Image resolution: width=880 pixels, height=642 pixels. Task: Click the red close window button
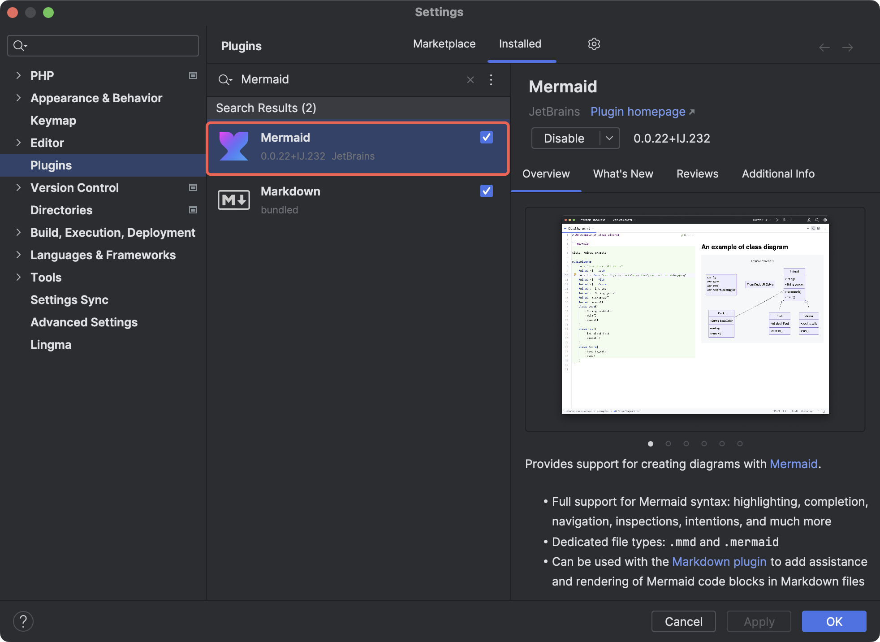coord(13,13)
